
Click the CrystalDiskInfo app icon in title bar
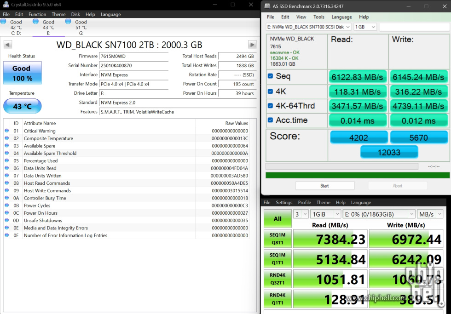pyautogui.click(x=6, y=4)
